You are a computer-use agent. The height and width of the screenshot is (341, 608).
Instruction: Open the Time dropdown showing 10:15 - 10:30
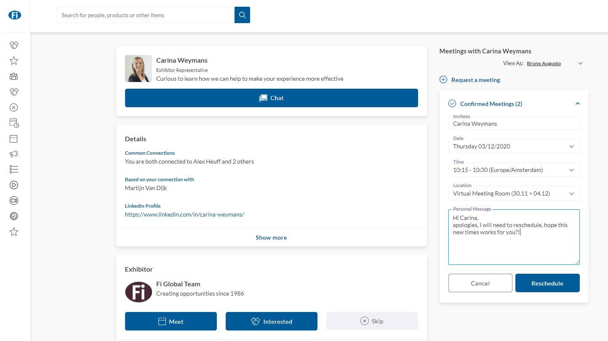(514, 170)
